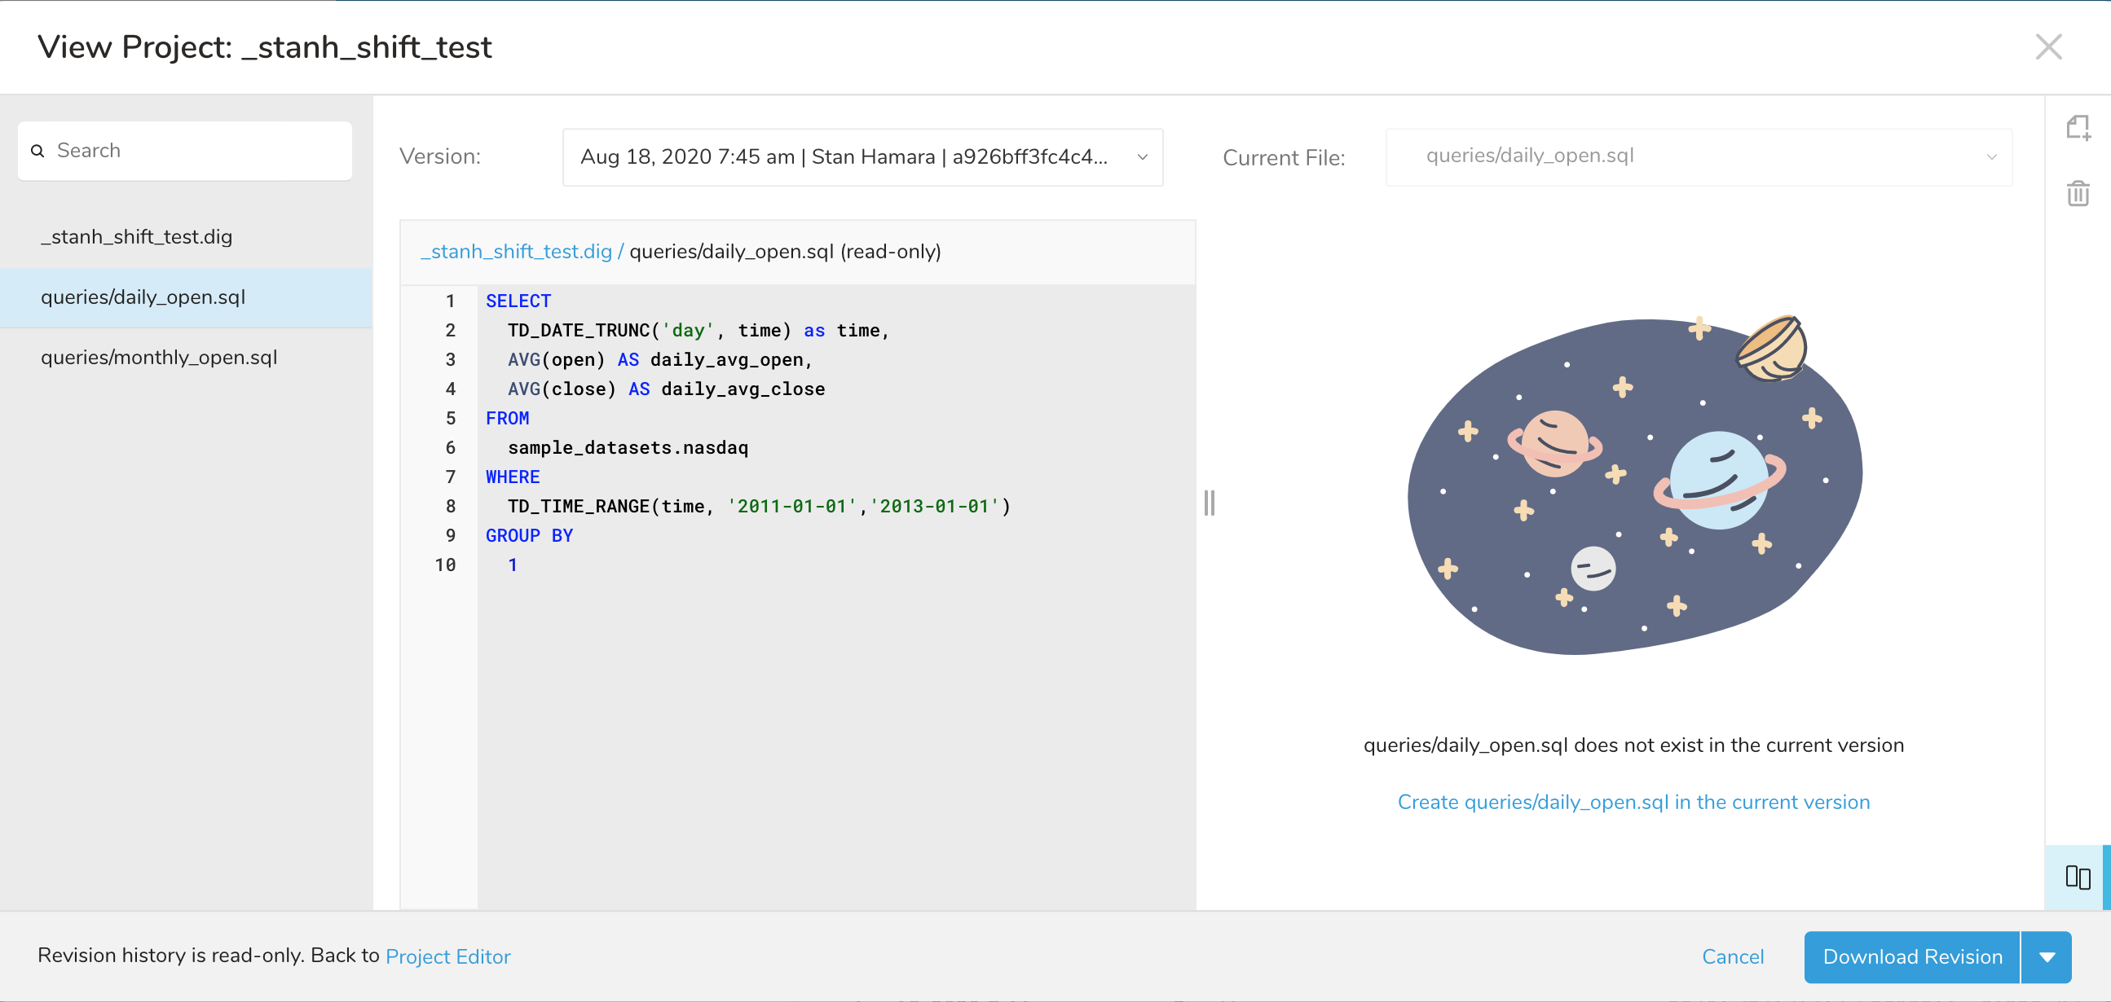Click the Download Revision button
This screenshot has width=2111, height=1002.
pyautogui.click(x=1912, y=956)
